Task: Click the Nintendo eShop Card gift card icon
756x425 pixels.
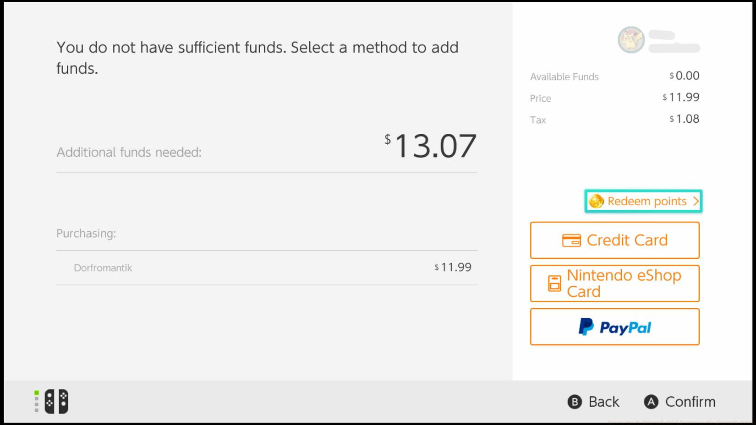Action: (x=555, y=283)
